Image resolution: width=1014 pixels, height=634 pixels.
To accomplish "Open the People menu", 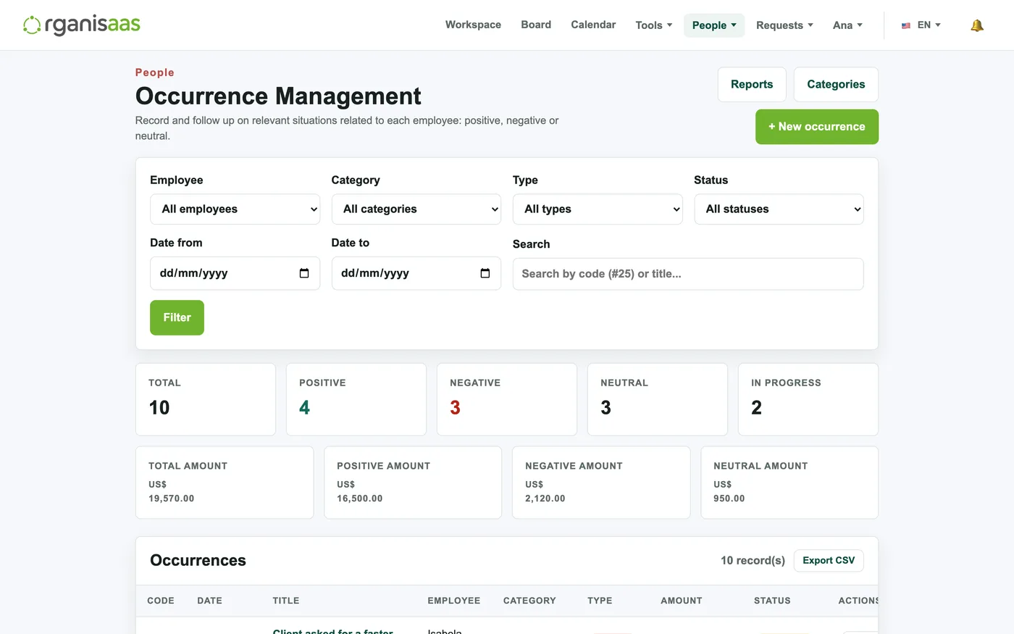I will 714,25.
